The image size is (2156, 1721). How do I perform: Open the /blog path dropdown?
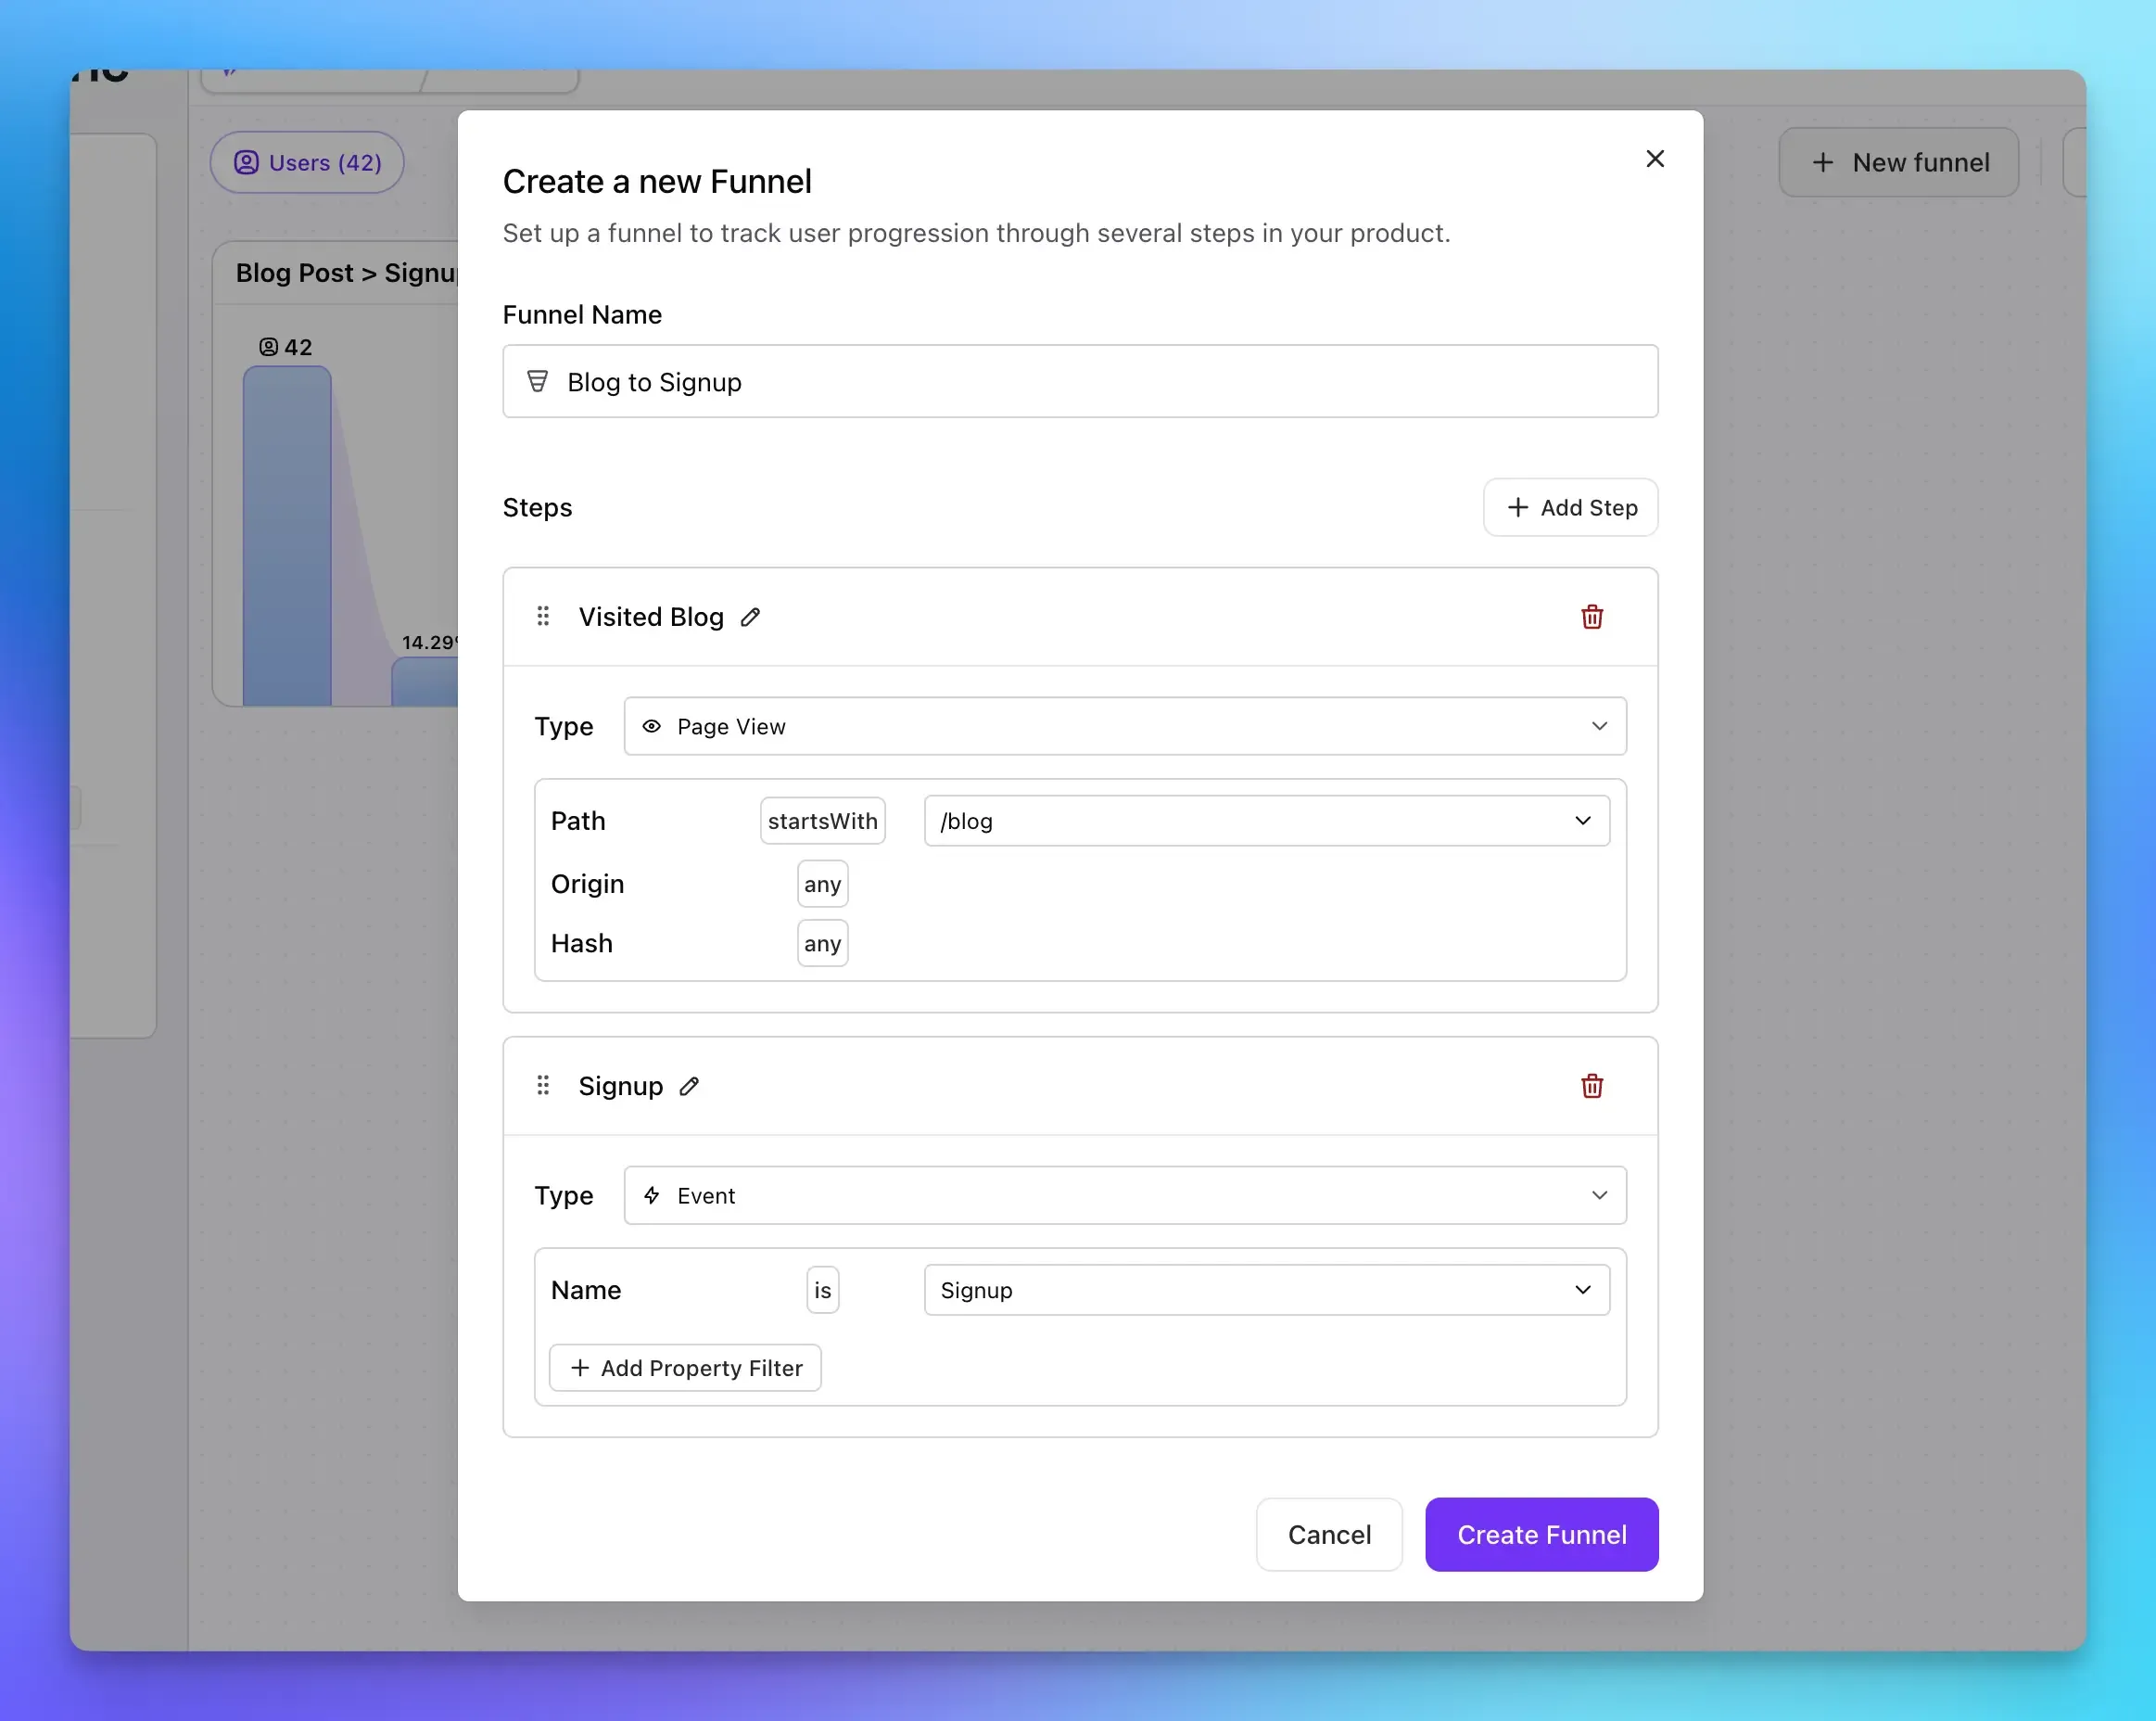(1265, 821)
